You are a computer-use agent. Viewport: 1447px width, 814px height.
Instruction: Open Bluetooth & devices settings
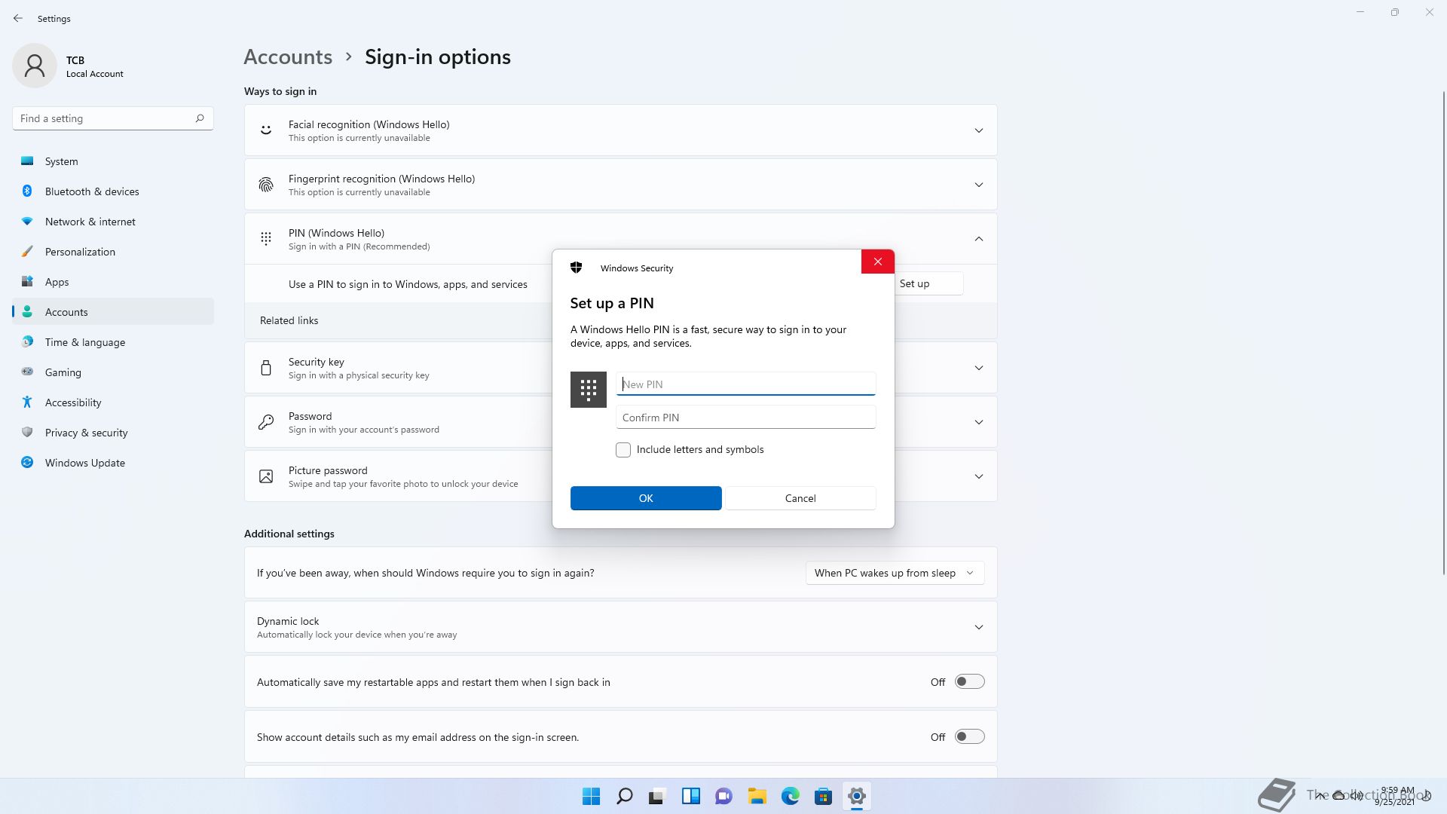pos(113,191)
